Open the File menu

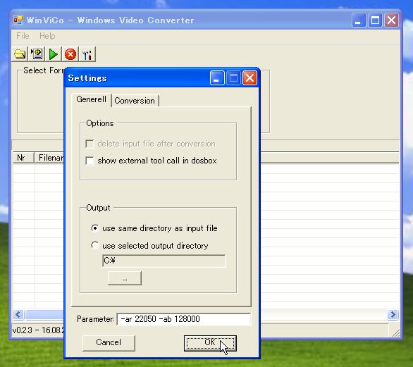click(23, 36)
